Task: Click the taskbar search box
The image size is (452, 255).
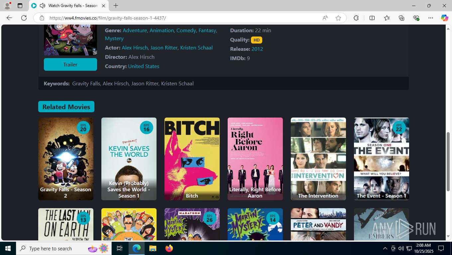Action: (x=64, y=248)
